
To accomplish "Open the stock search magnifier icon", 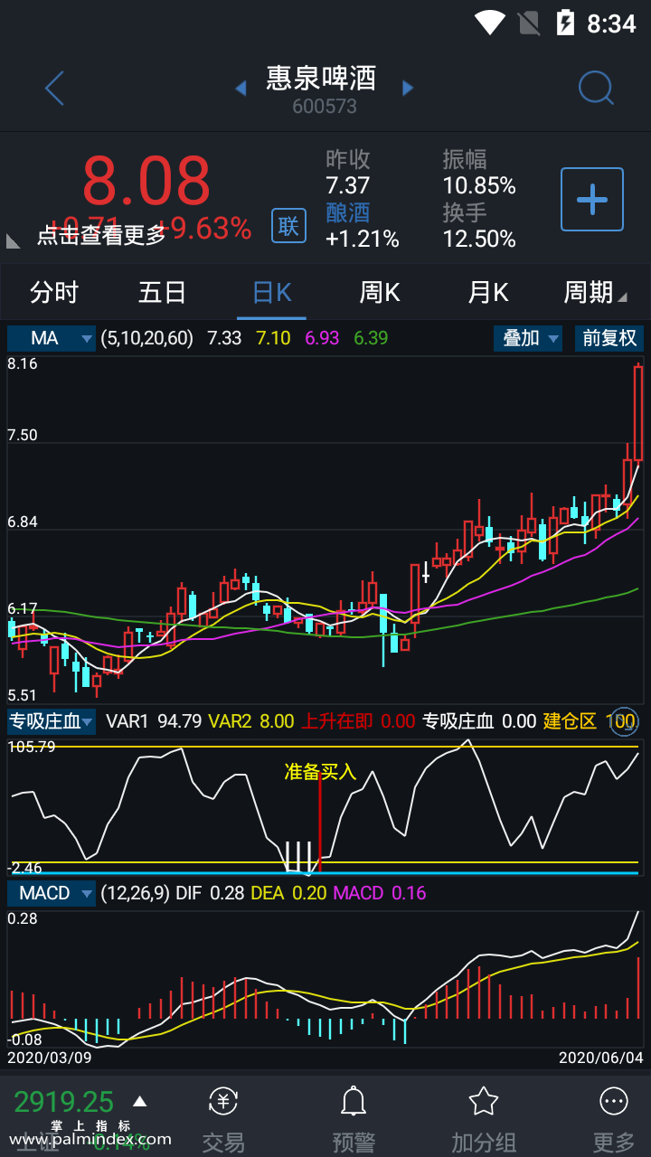I will click(x=596, y=88).
